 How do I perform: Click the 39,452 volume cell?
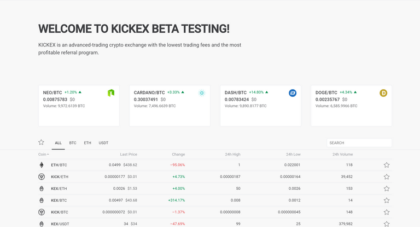pos(347,177)
